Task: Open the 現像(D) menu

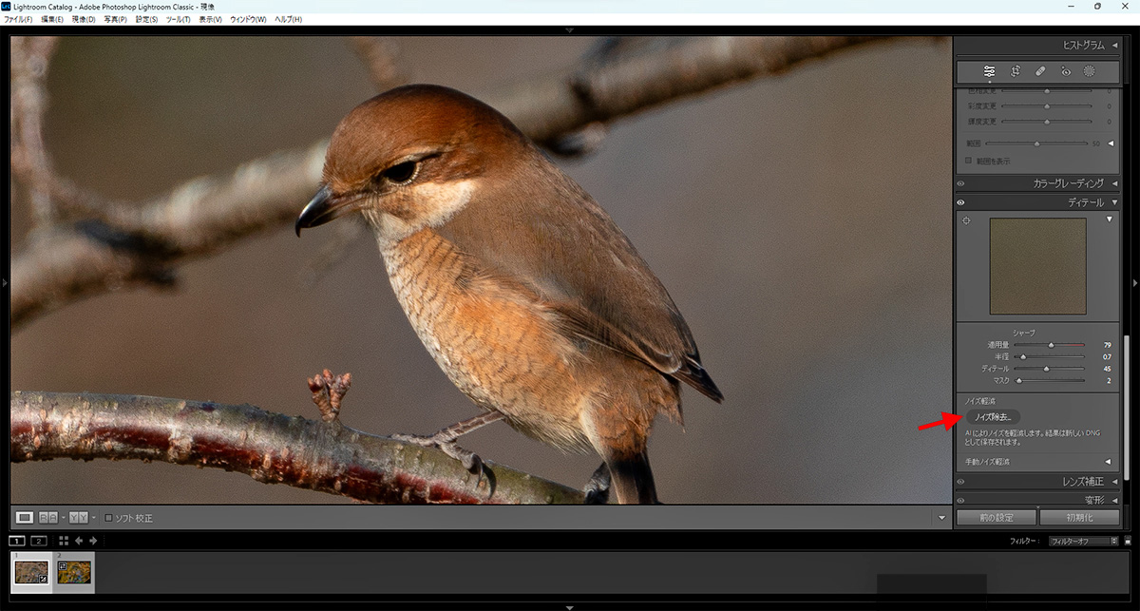Action: (81, 19)
